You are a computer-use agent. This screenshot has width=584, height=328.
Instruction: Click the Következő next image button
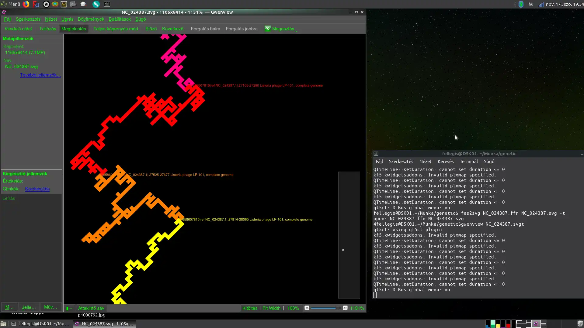pyautogui.click(x=172, y=29)
